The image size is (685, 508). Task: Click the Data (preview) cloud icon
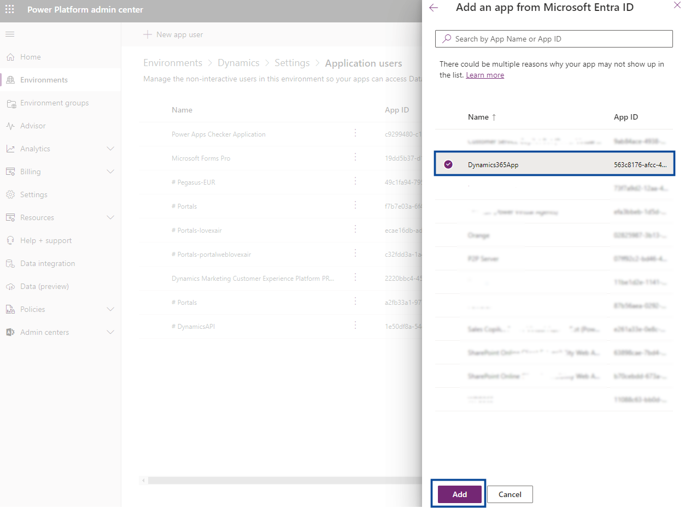[10, 286]
